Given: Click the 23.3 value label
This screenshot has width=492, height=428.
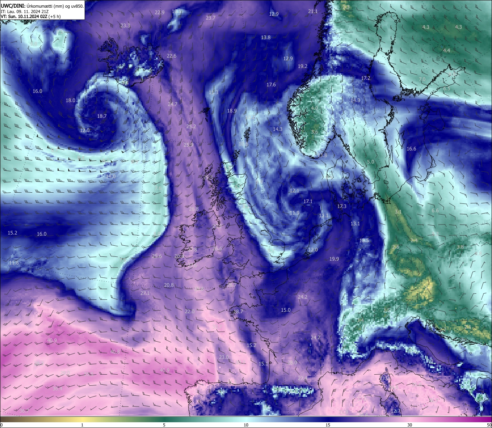Looking at the screenshot, I should 125,26.
